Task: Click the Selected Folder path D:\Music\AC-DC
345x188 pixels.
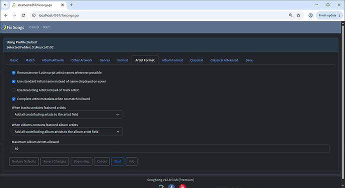Action: 42,47
